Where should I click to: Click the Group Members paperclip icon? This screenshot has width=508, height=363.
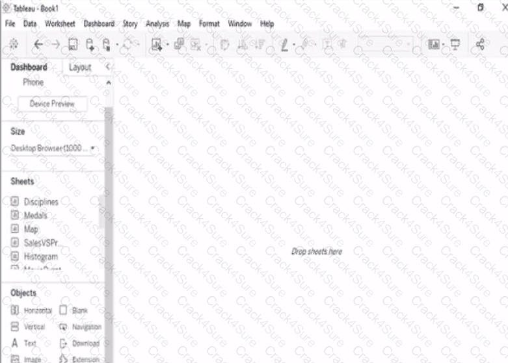(x=305, y=44)
